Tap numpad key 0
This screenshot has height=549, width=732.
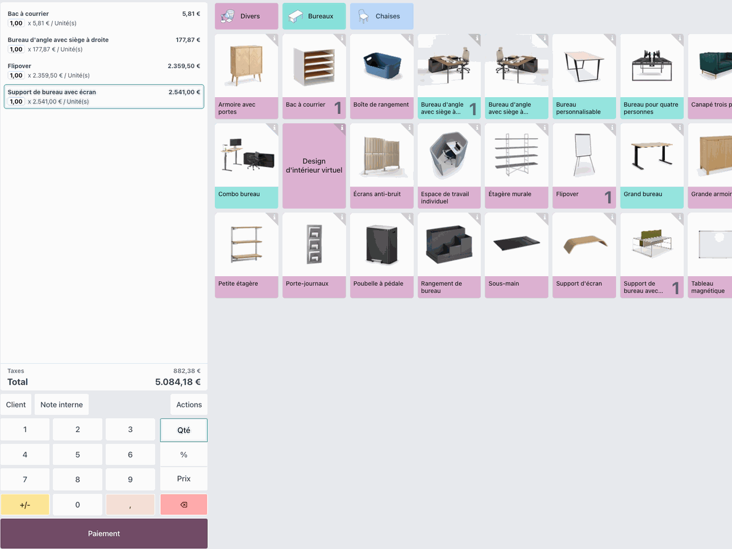[77, 505]
